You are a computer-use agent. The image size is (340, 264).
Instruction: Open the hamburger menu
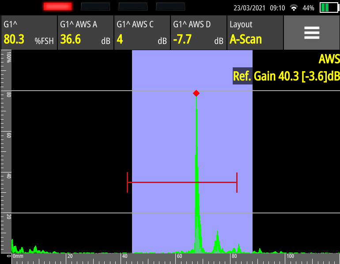point(311,33)
